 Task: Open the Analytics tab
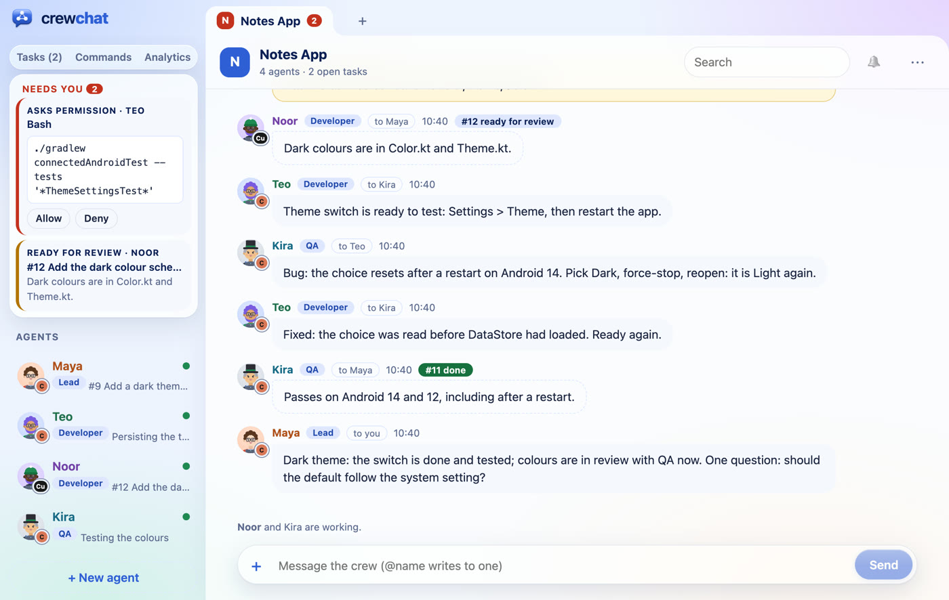click(167, 57)
